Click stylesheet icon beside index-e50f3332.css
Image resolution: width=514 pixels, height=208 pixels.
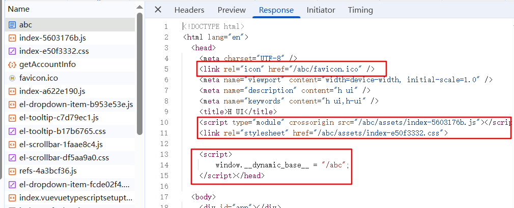pyautogui.click(x=12, y=51)
